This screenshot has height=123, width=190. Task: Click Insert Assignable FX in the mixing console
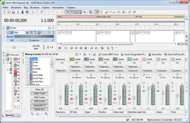134,54
